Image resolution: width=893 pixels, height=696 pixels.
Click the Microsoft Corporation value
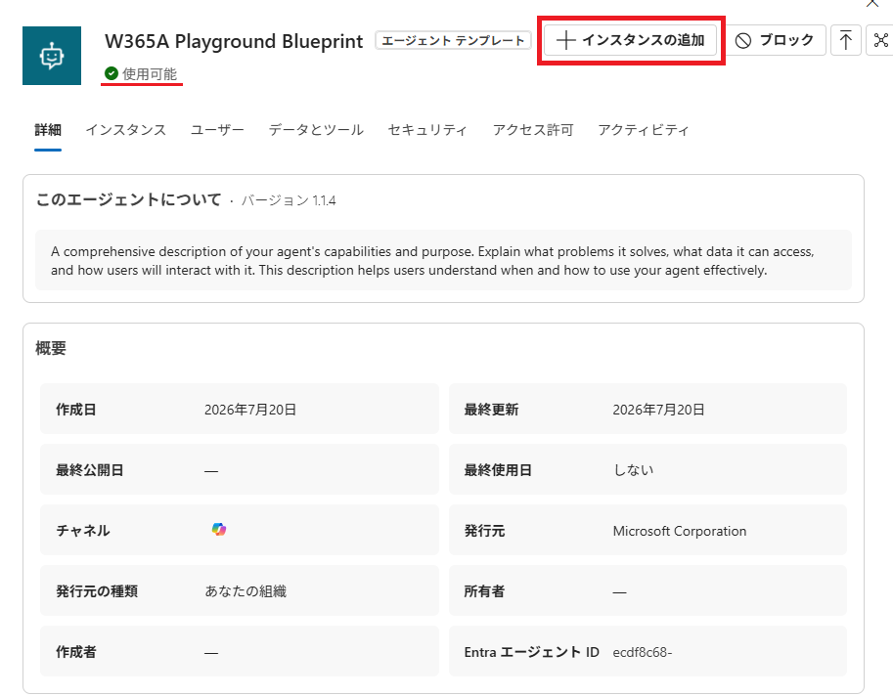(680, 531)
